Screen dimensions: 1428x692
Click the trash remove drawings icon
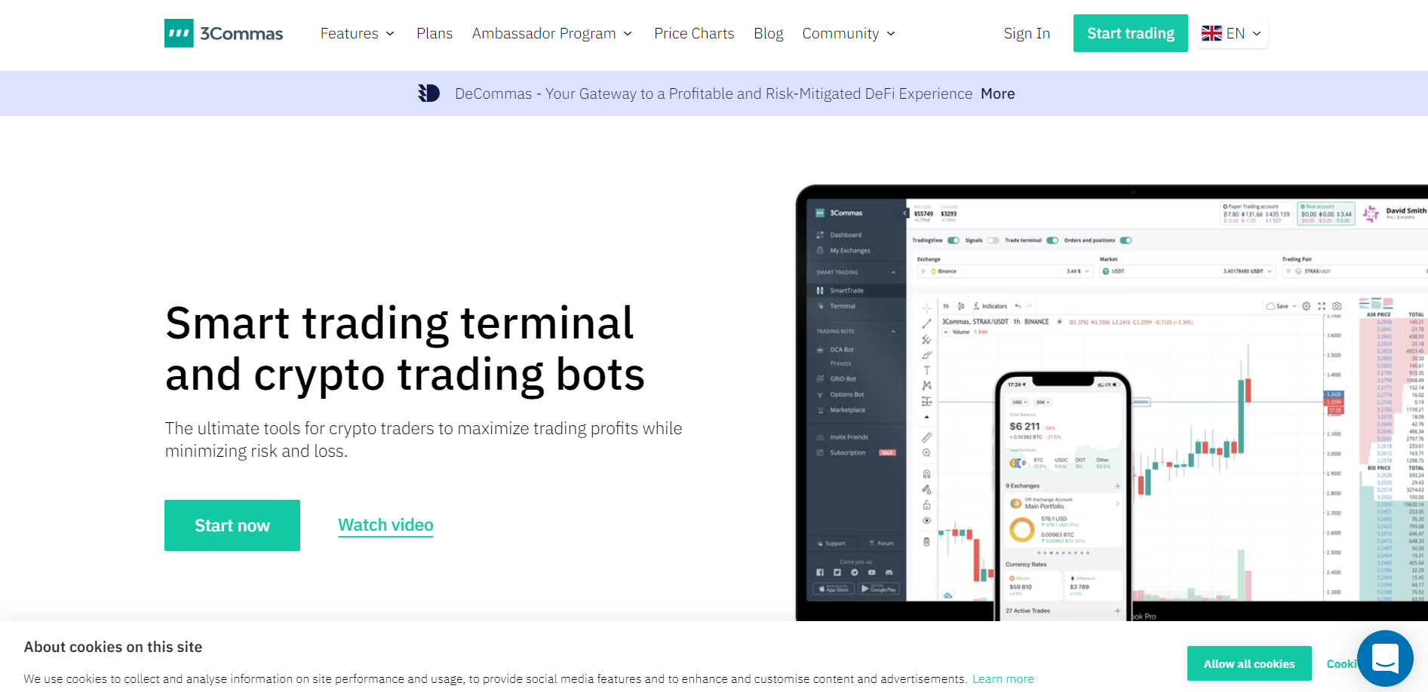coord(926,541)
